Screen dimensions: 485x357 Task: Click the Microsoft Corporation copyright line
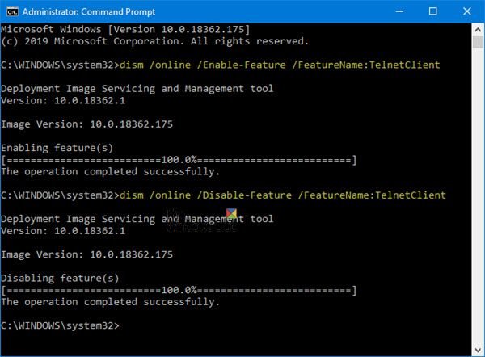(x=154, y=41)
